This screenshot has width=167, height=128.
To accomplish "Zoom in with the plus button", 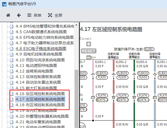I will (x=89, y=44).
